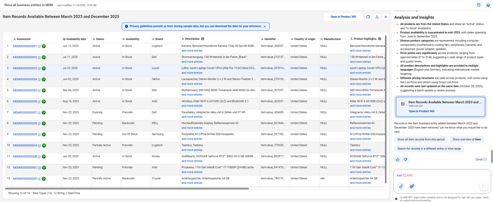Expand 'and more entries' in Lautsprecher description
Image resolution: width=493 pixels, height=202 pixels.
tap(192, 84)
